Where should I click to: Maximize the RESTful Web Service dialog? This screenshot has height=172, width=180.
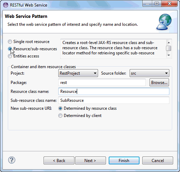click(157, 4)
